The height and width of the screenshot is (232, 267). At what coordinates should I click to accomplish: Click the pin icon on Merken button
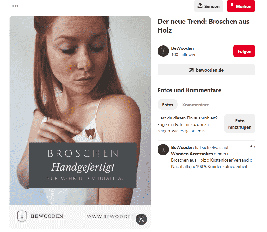coord(232,6)
